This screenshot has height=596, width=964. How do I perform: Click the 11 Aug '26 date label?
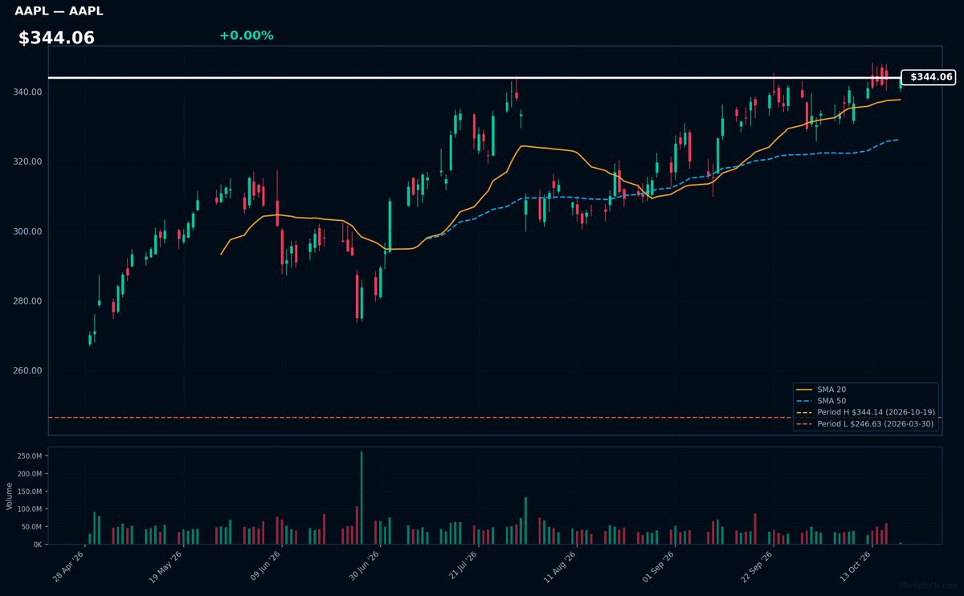(x=560, y=566)
